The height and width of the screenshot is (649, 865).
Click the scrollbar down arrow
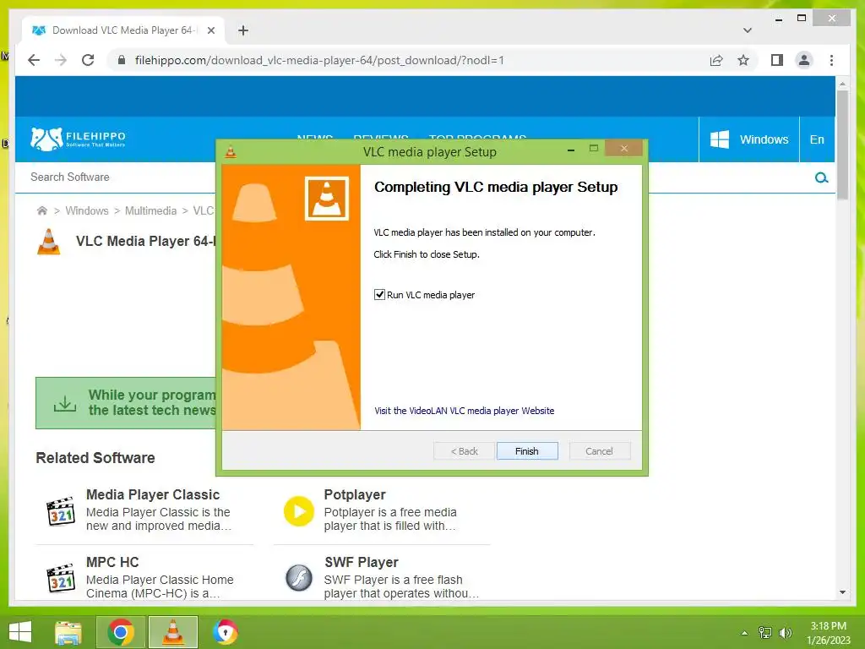[x=842, y=592]
